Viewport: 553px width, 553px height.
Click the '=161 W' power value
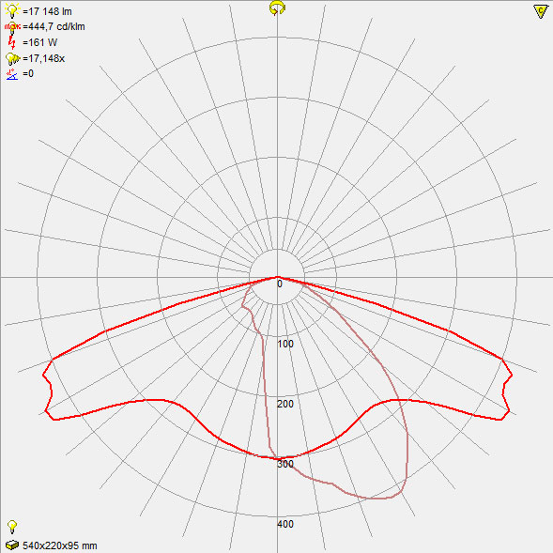39,42
